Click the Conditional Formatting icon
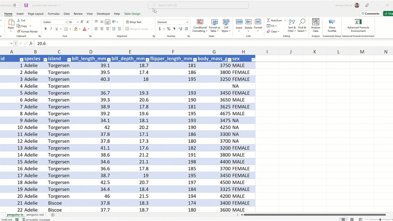Screen dimensions: 393x221 (200, 22)
